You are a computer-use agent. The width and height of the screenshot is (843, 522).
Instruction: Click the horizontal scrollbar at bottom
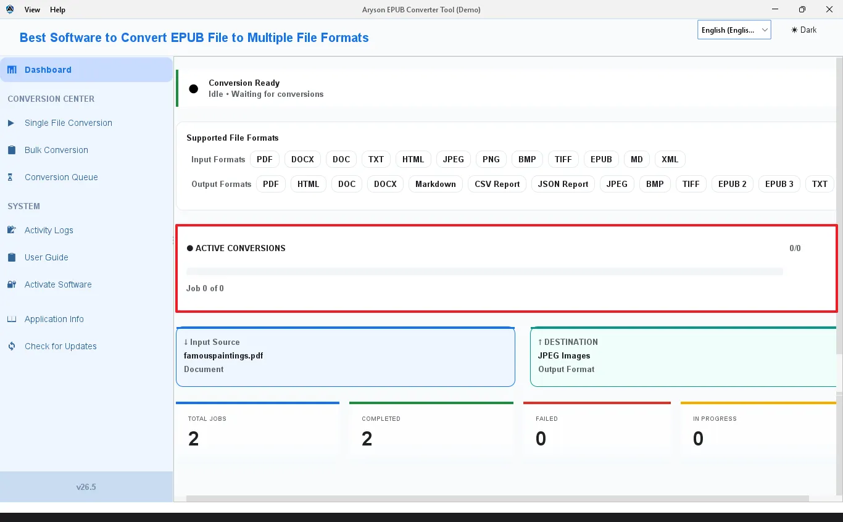click(x=497, y=499)
